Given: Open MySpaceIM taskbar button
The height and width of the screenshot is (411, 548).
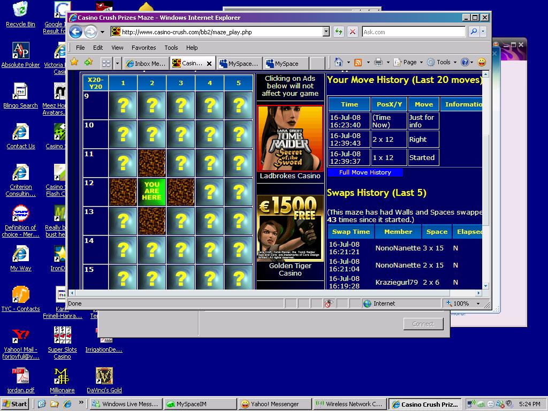Looking at the screenshot, I should tap(201, 404).
